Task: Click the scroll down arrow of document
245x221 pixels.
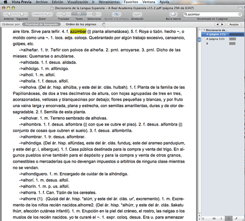Action: 199,219
